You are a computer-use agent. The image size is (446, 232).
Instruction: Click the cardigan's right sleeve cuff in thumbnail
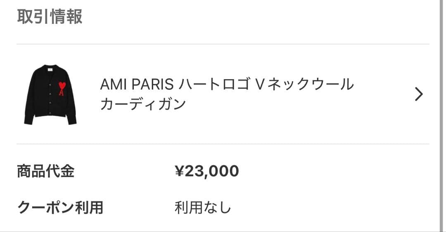pos(71,119)
